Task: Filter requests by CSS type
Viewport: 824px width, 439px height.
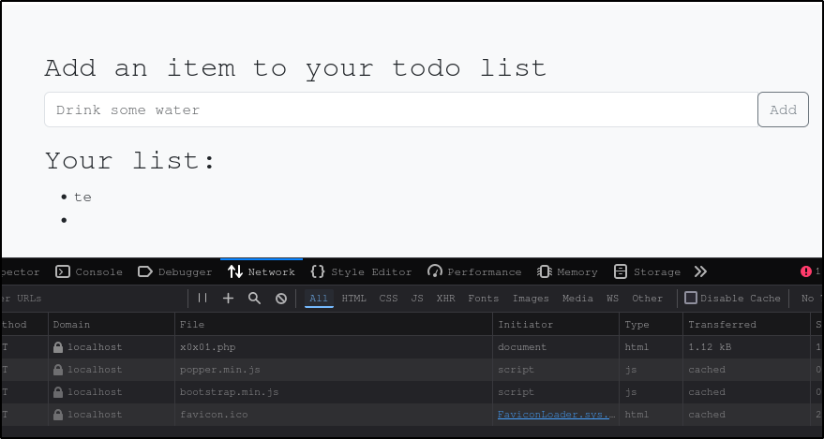Action: (388, 298)
